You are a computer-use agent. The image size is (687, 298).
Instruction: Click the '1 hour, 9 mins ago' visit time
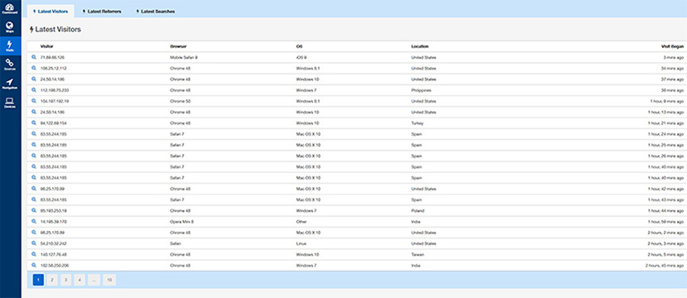coord(666,101)
